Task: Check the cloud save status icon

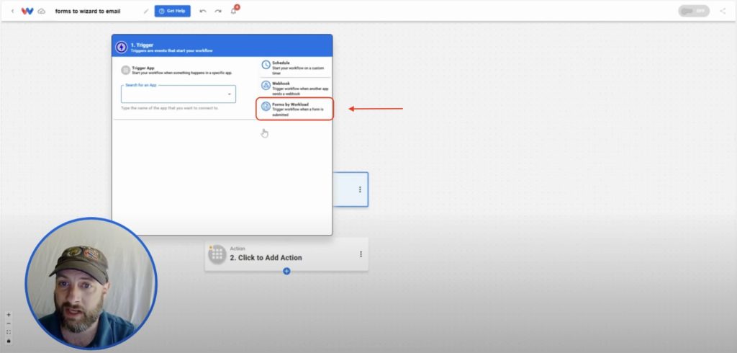Action: [41, 11]
